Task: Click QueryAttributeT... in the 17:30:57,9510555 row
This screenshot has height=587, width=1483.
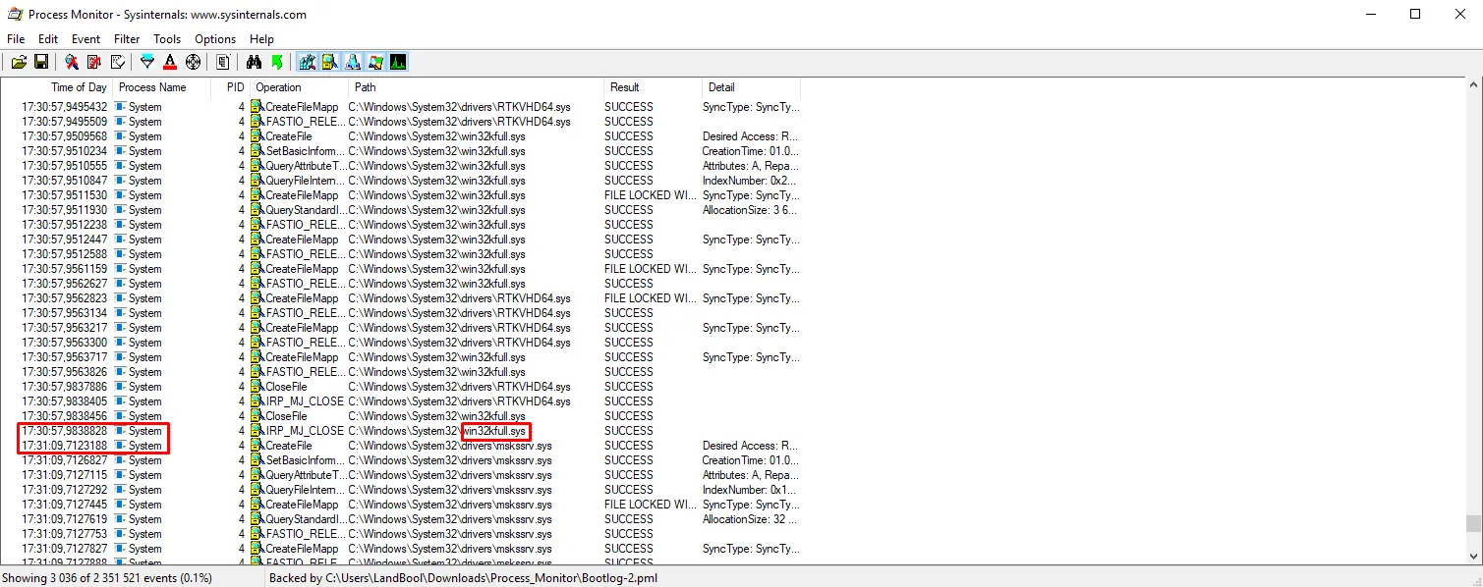Action: point(305,166)
